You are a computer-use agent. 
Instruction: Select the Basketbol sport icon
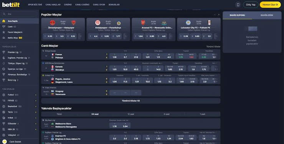point(3,106)
